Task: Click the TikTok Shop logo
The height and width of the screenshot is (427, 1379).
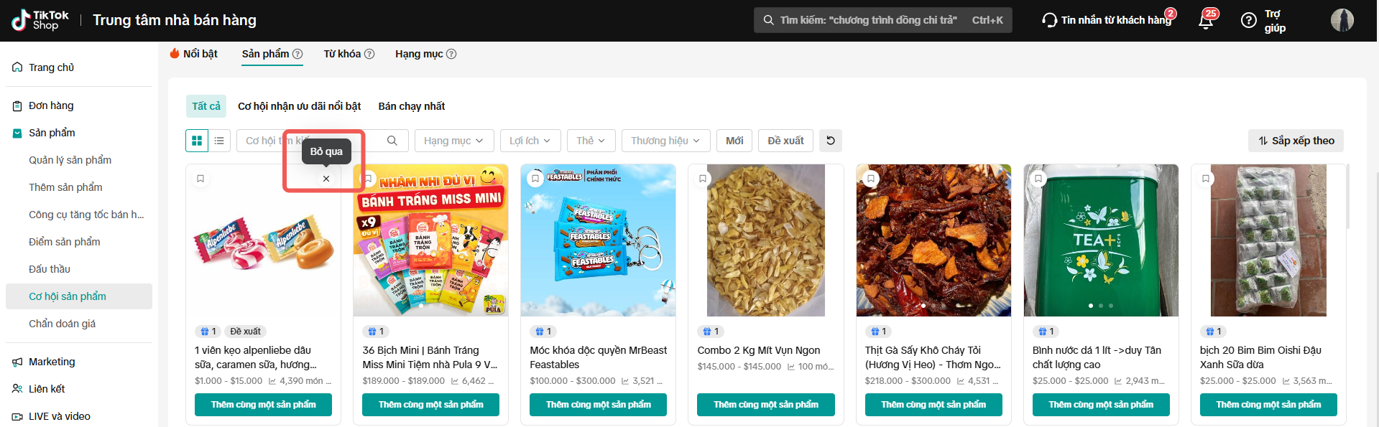Action: click(x=41, y=20)
